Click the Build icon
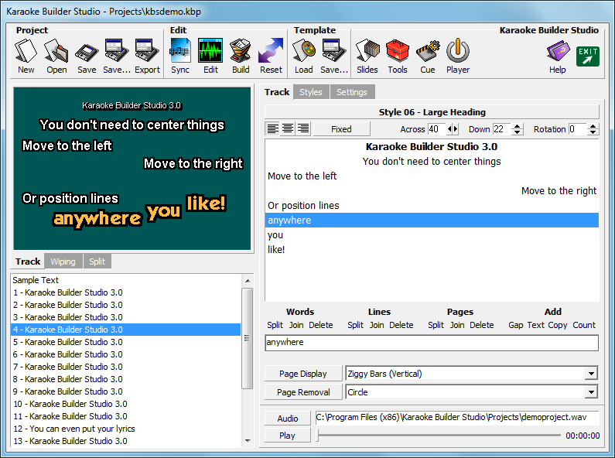The image size is (615, 458). tap(241, 56)
